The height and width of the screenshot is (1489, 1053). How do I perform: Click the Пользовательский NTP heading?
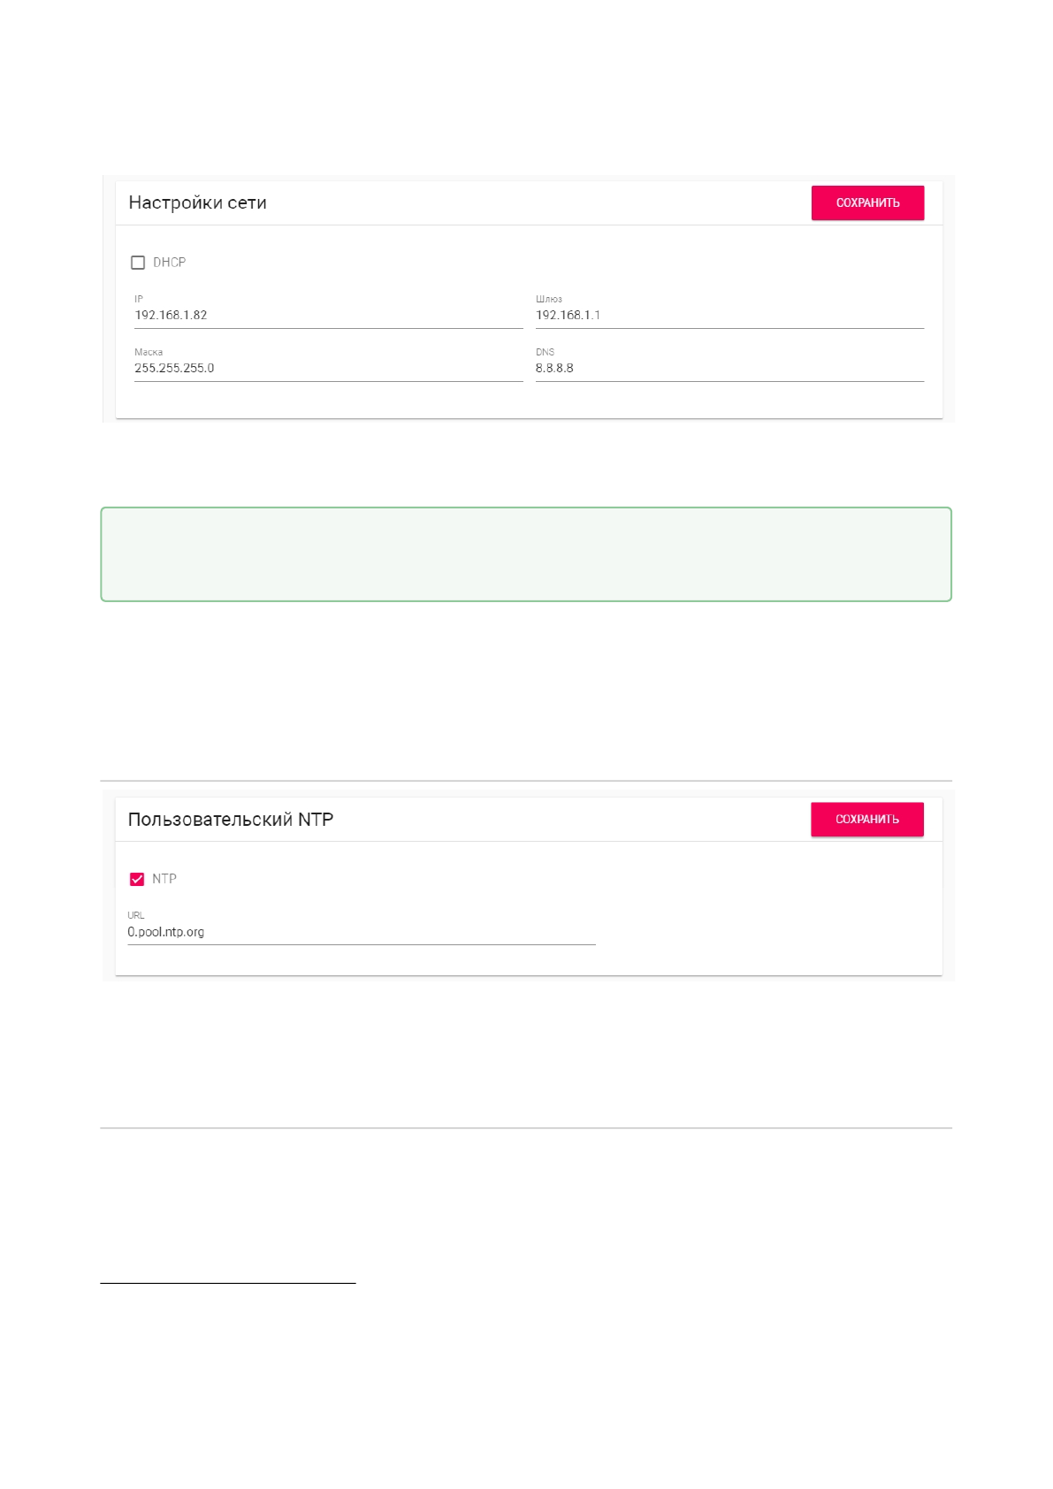[230, 820]
